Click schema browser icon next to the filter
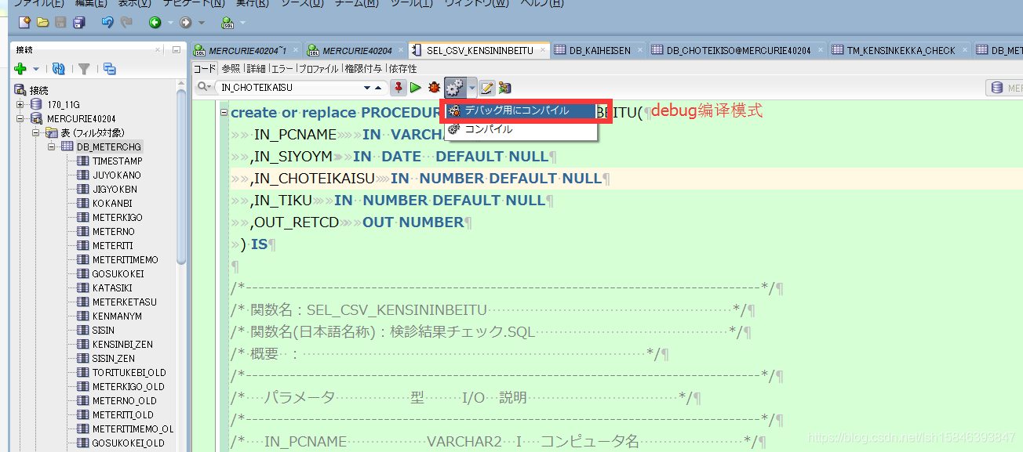1023x452 pixels. (110, 69)
